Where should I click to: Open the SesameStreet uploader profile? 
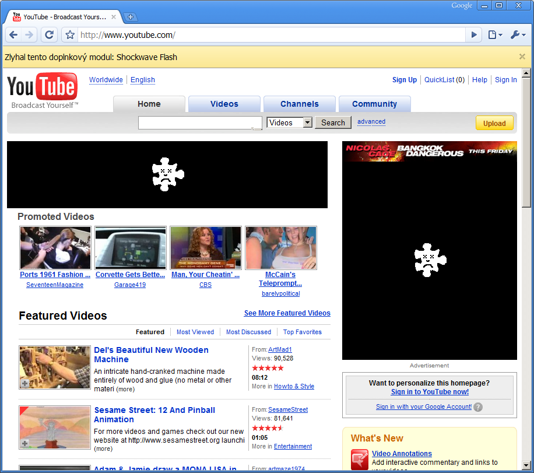288,409
